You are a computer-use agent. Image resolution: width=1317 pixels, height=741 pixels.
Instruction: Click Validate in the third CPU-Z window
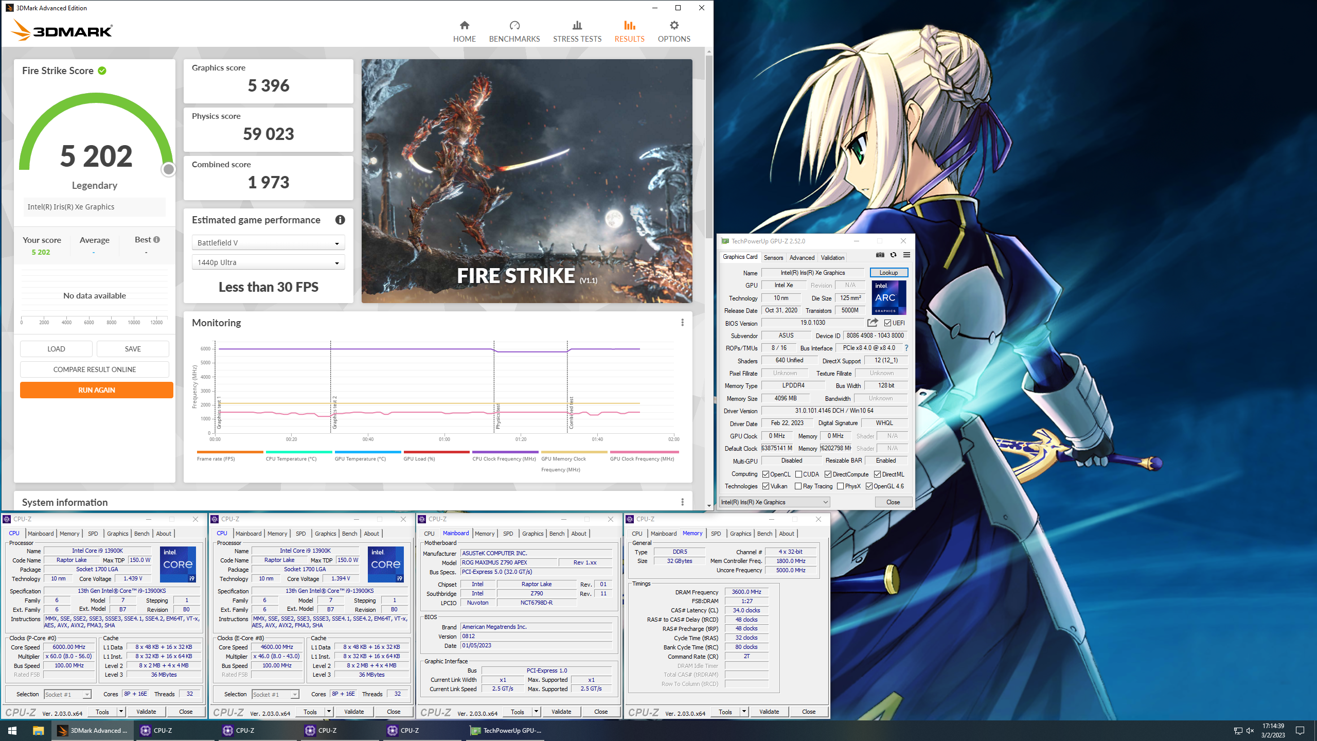pyautogui.click(x=561, y=712)
